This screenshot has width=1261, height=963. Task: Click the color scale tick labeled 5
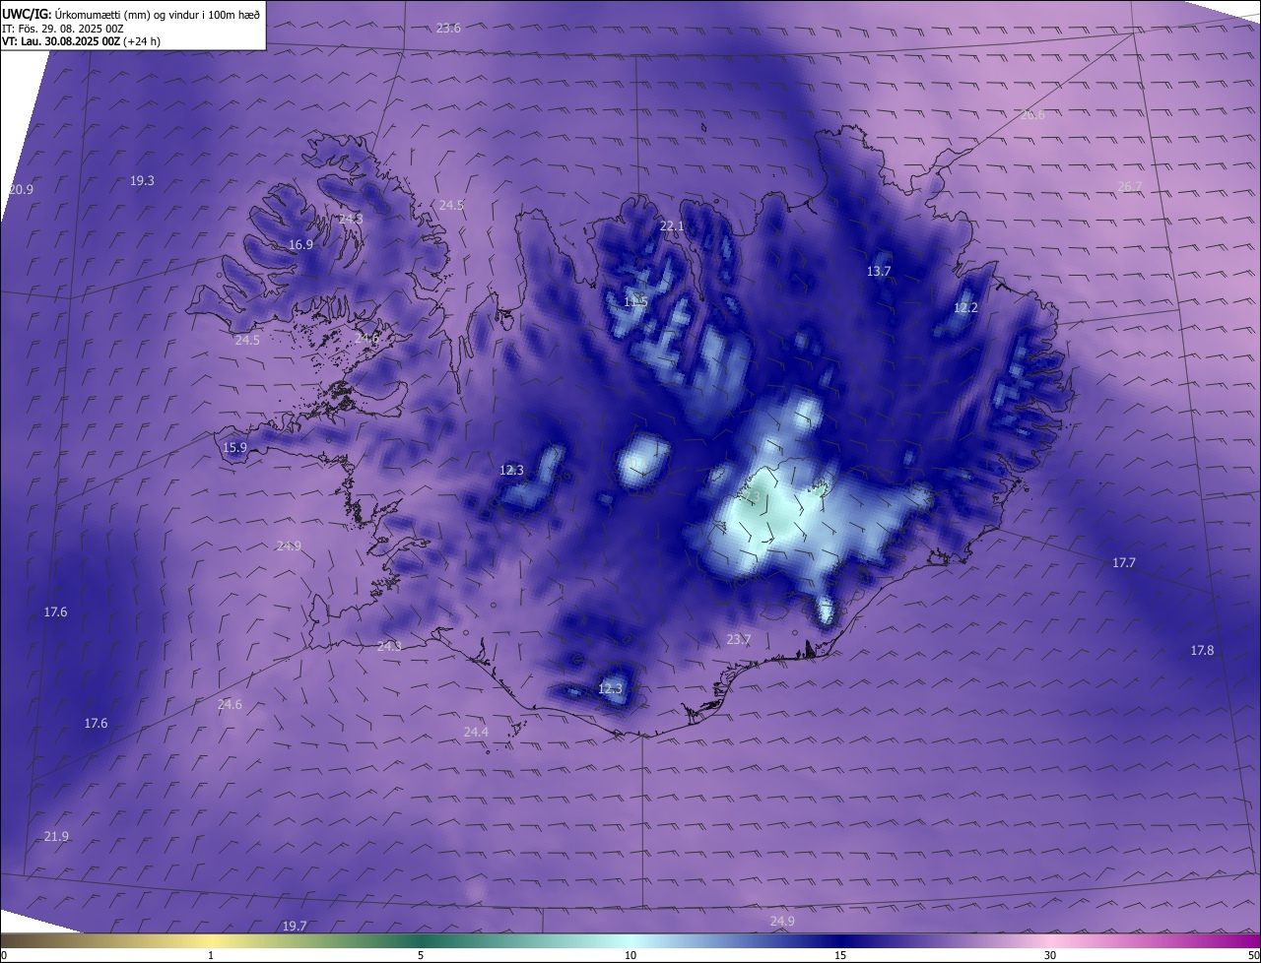(421, 955)
